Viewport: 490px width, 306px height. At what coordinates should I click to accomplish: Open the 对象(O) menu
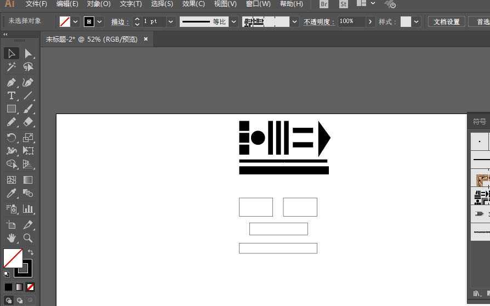click(99, 4)
